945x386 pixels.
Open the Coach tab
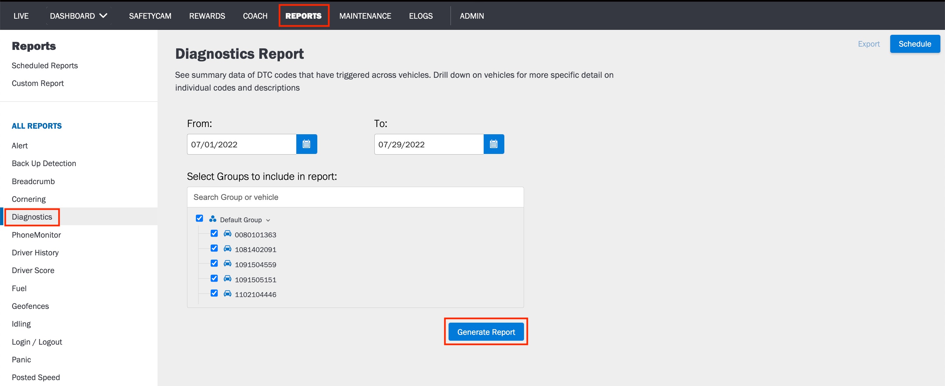tap(255, 16)
